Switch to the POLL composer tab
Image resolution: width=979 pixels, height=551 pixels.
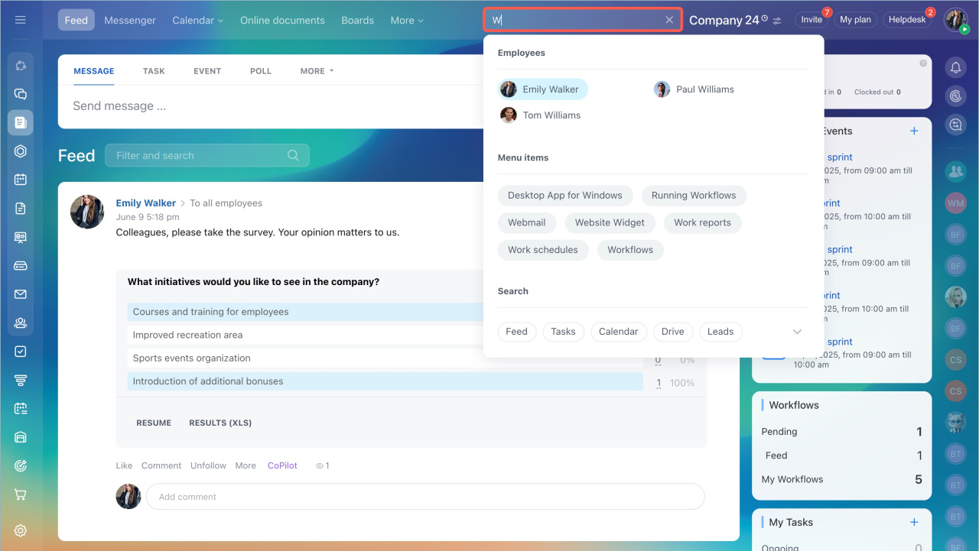[261, 71]
